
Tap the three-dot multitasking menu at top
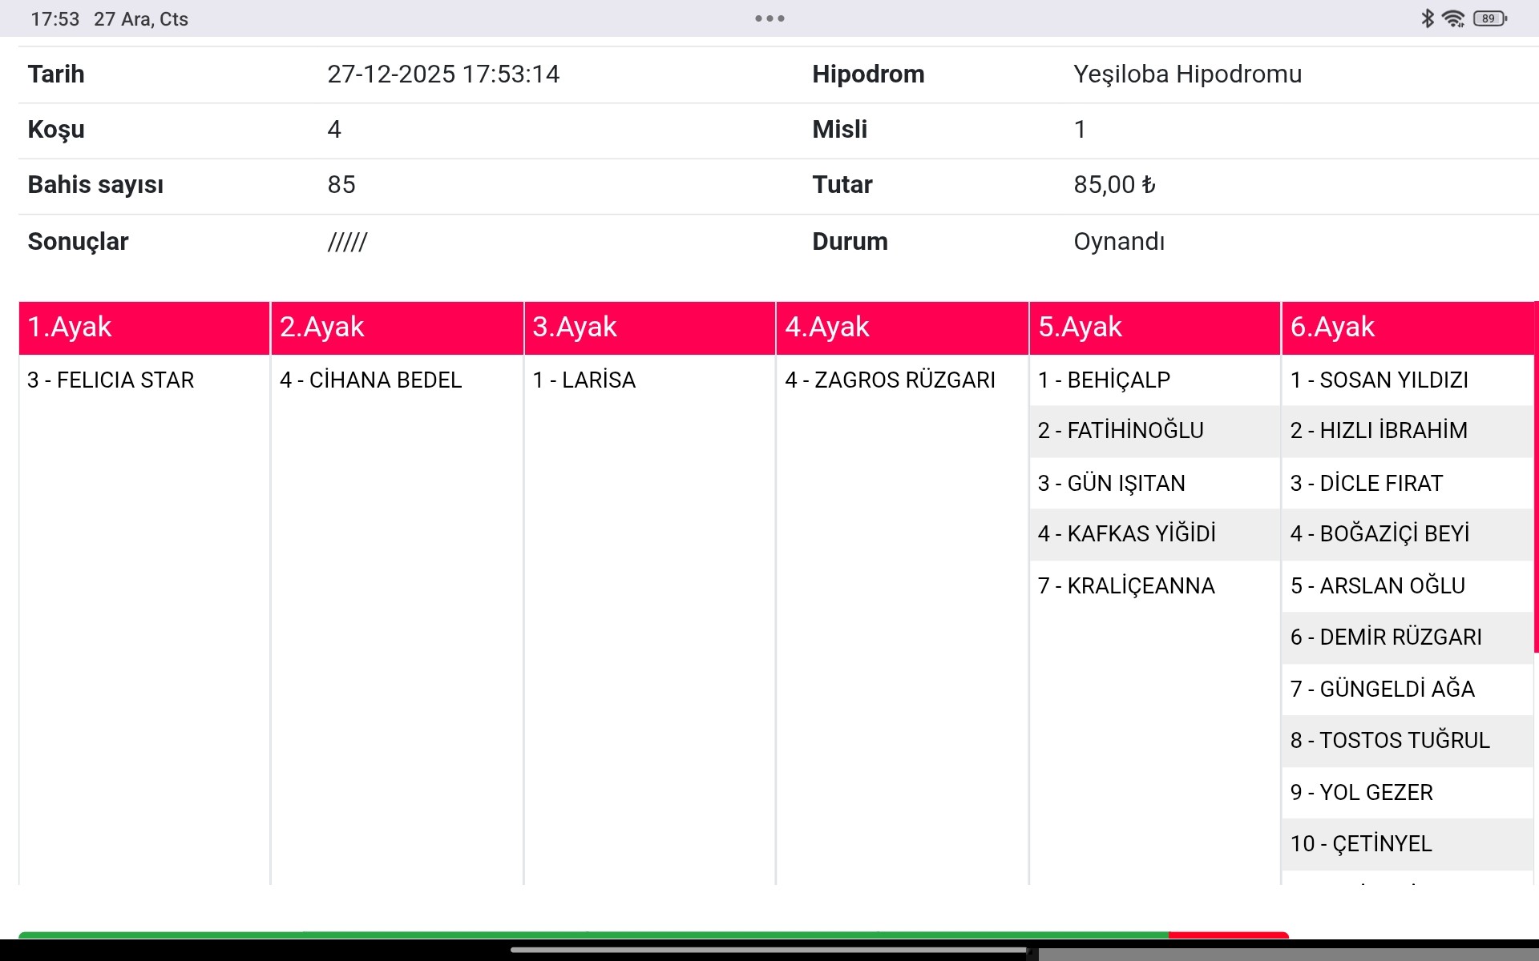[769, 18]
